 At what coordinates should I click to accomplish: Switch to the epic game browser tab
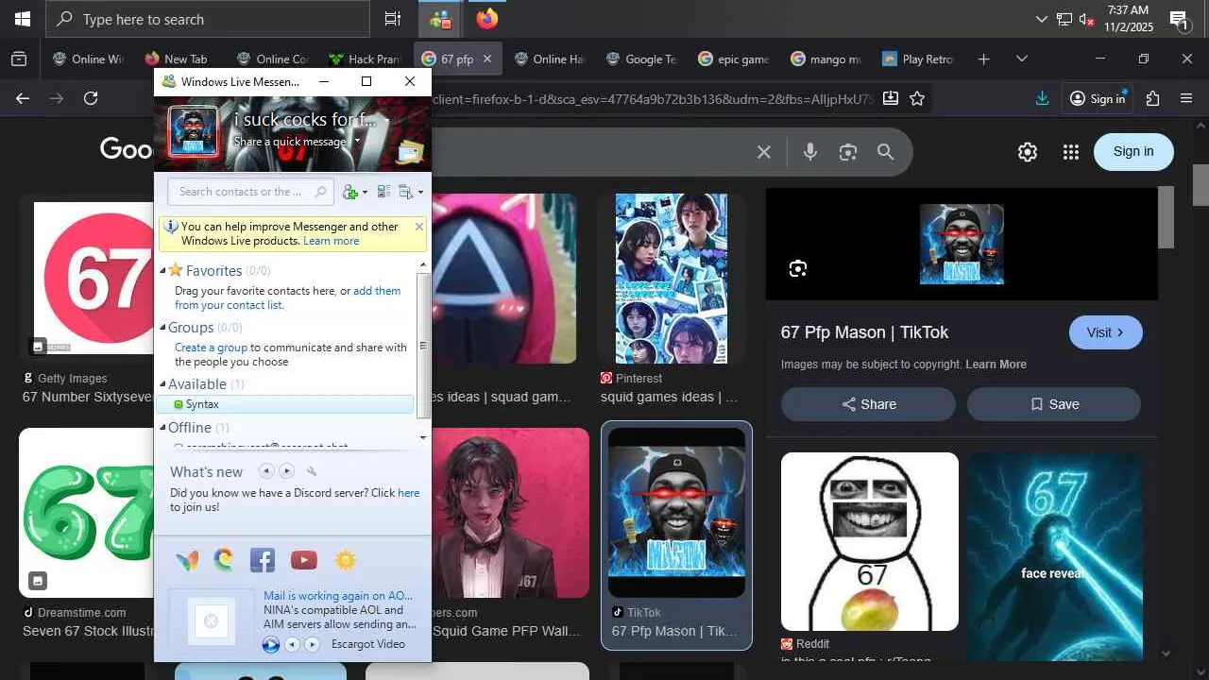point(735,59)
